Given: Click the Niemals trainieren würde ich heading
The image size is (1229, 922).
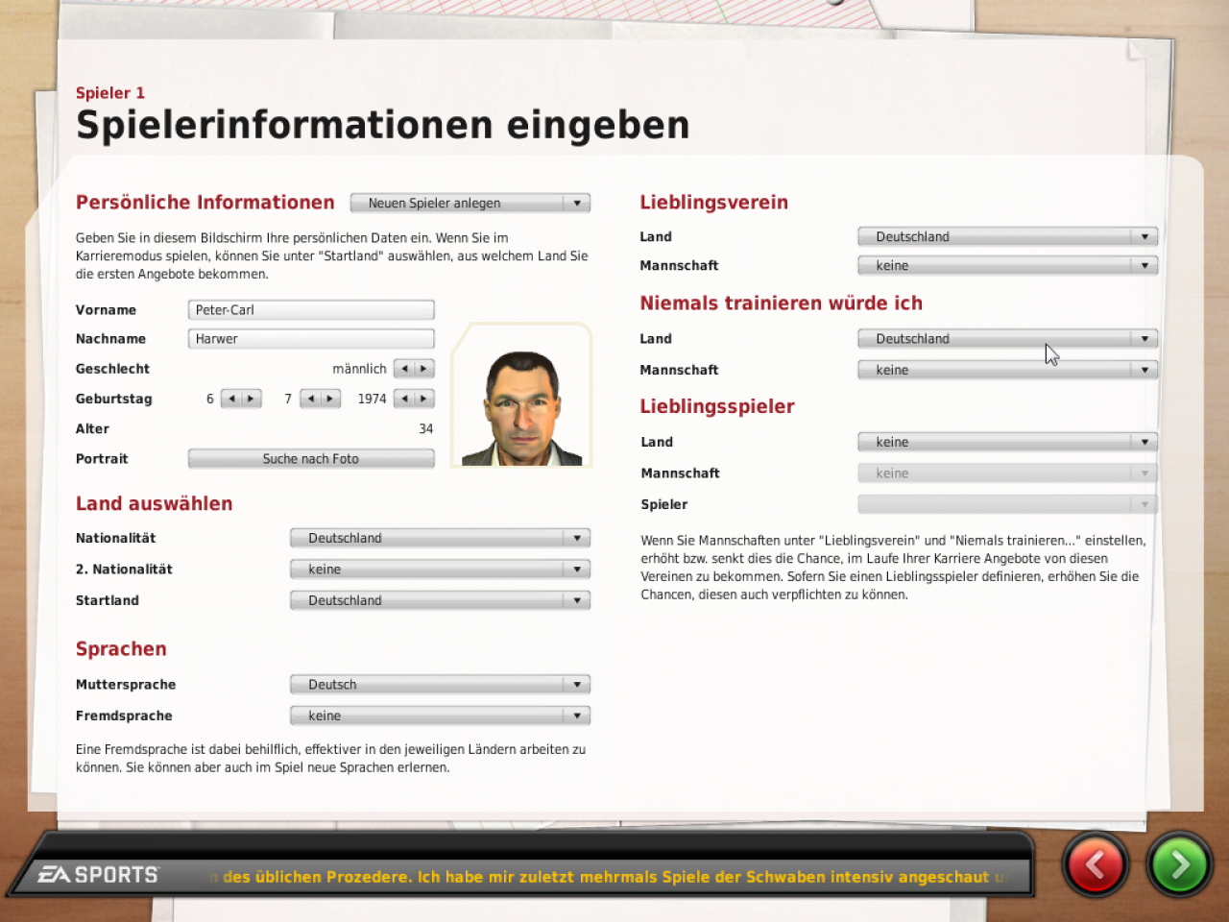Looking at the screenshot, I should coord(782,303).
